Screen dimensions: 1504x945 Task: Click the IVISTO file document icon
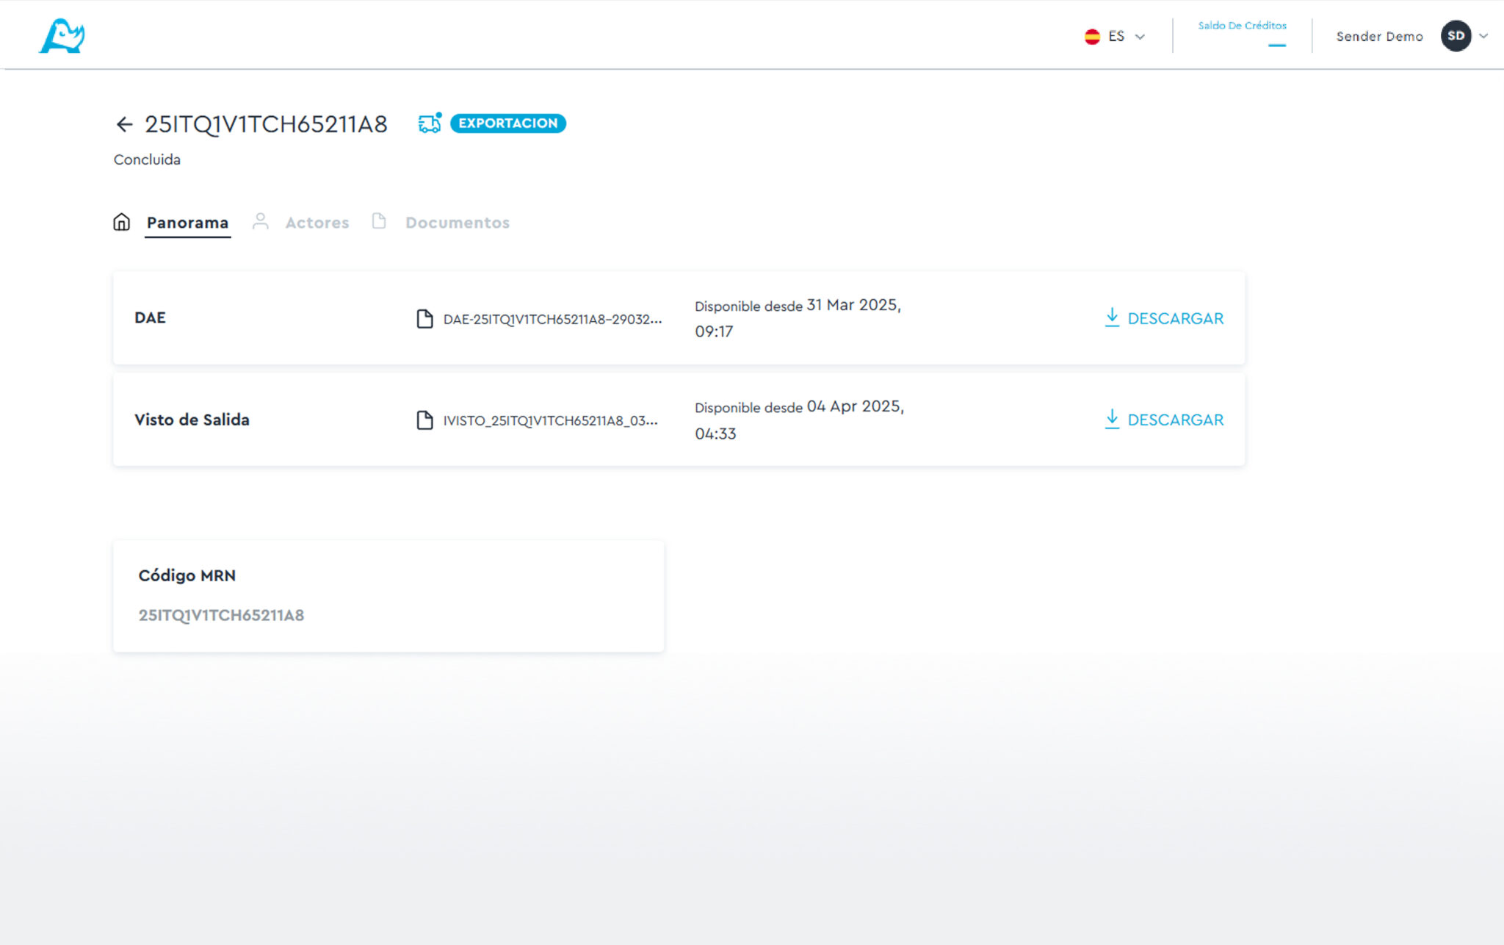[424, 420]
